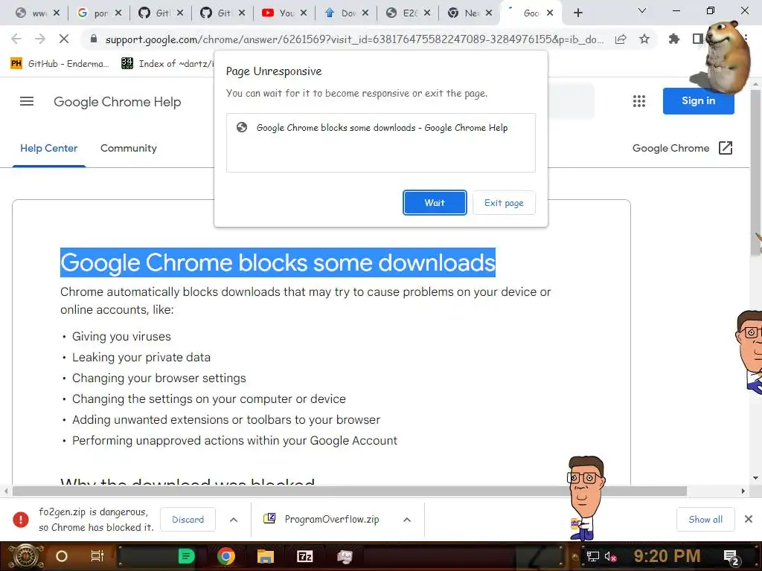Bookmark this page with the star icon
This screenshot has height=571, width=762.
click(x=644, y=39)
